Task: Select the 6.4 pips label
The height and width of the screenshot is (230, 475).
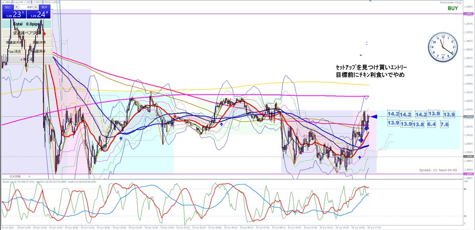Action: click(x=431, y=124)
